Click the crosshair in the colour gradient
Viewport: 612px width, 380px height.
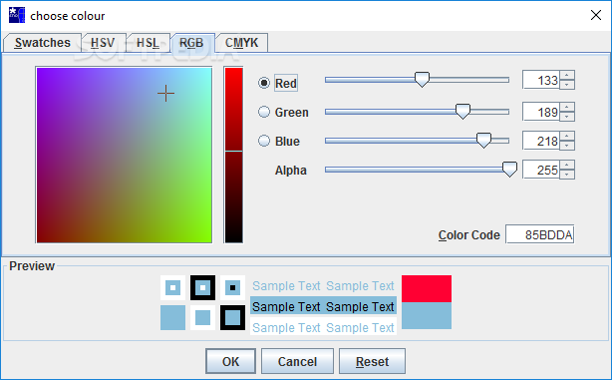[165, 94]
